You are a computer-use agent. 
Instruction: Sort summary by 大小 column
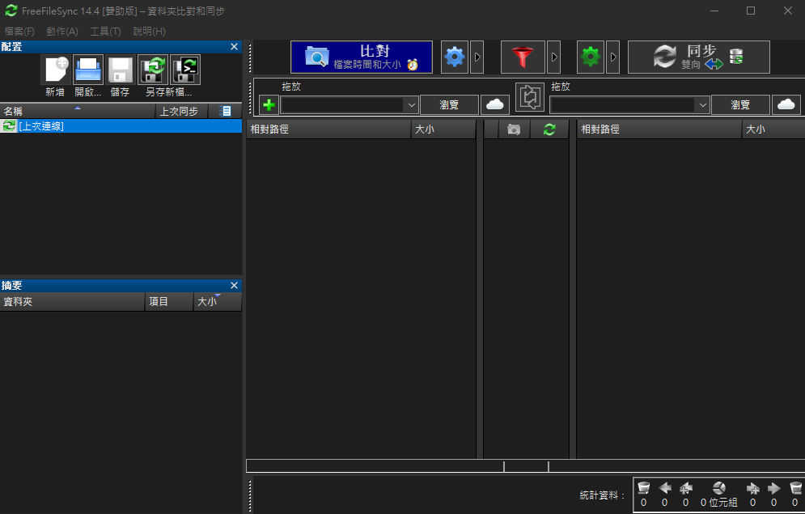coord(218,301)
